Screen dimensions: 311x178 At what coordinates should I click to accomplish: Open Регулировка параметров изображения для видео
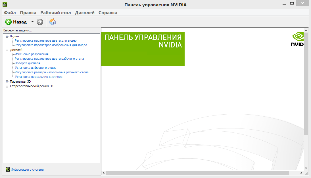tap(51, 45)
